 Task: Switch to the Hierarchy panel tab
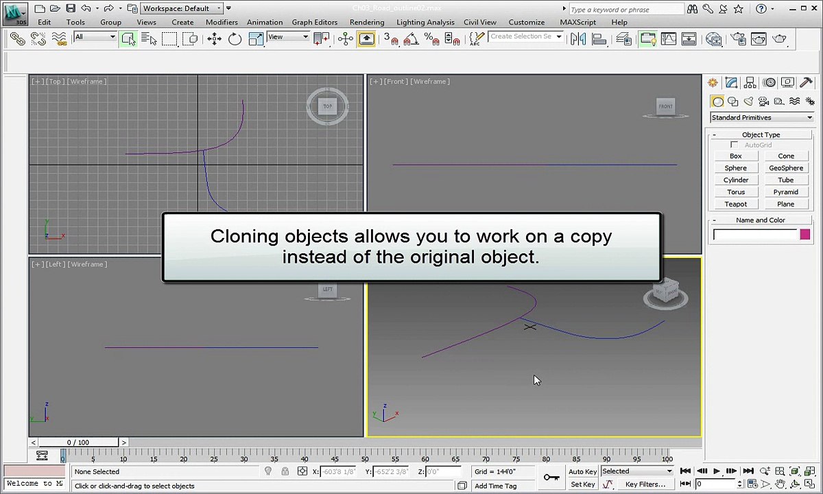tap(750, 82)
